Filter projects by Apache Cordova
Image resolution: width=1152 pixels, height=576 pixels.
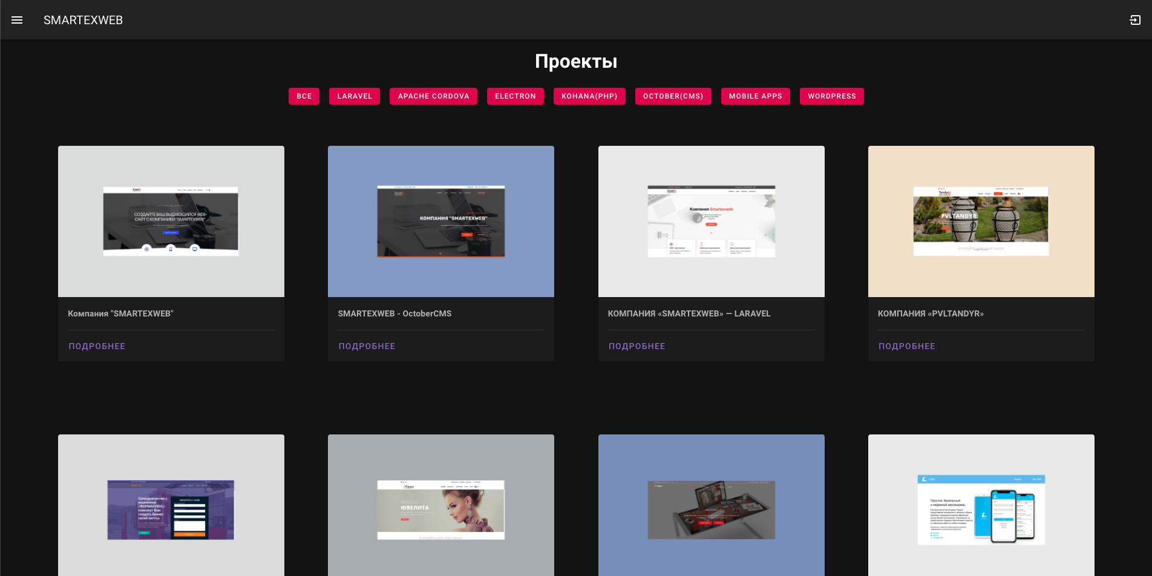click(433, 96)
